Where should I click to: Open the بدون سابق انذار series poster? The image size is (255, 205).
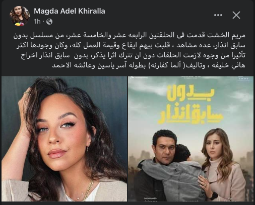point(190,139)
